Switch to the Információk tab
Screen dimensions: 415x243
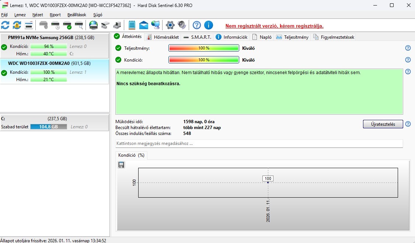[x=231, y=37]
